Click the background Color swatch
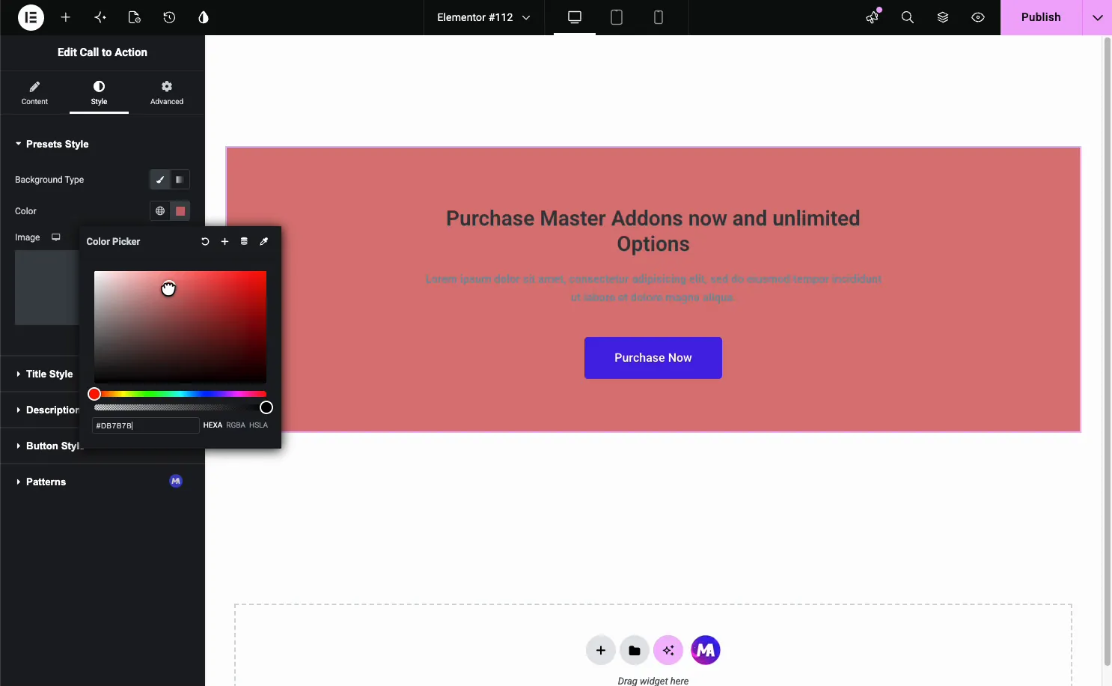This screenshot has height=686, width=1112. (180, 211)
